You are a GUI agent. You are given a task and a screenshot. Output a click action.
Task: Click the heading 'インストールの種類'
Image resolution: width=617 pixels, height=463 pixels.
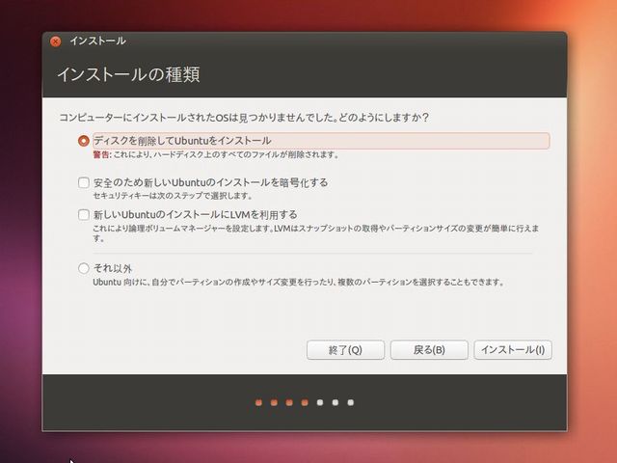(128, 74)
